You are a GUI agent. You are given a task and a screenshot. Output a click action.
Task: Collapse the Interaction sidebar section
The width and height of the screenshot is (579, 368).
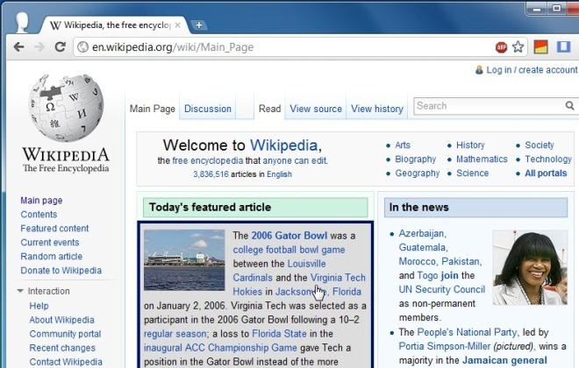click(x=20, y=291)
